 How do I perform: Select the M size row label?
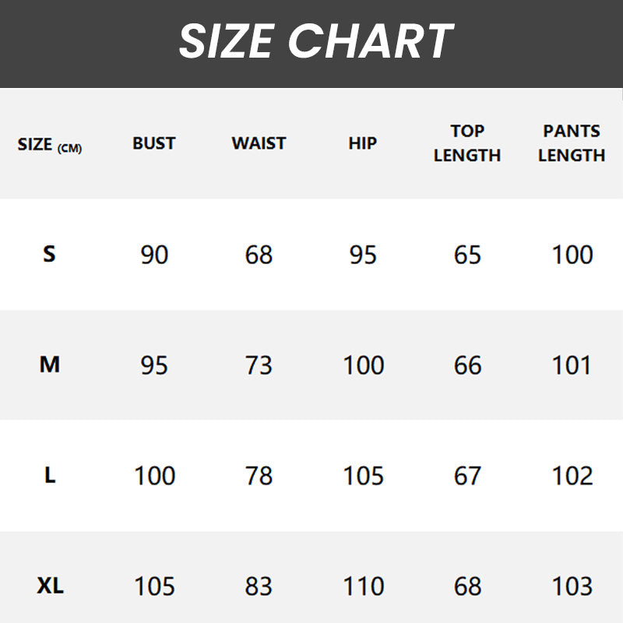click(49, 364)
